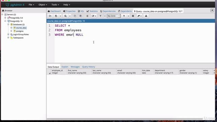Click the hire_date column header
This screenshot has width=217, height=122.
coord(147,72)
